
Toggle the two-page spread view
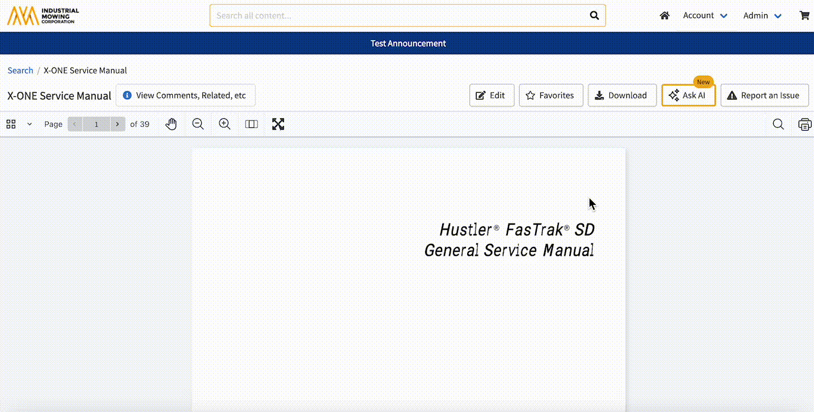coord(251,125)
